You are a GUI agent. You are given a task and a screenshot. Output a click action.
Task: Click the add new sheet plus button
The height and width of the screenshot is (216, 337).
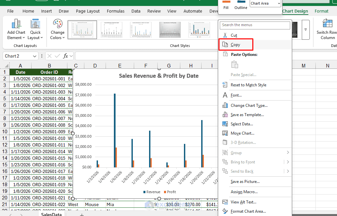pyautogui.click(x=82, y=214)
